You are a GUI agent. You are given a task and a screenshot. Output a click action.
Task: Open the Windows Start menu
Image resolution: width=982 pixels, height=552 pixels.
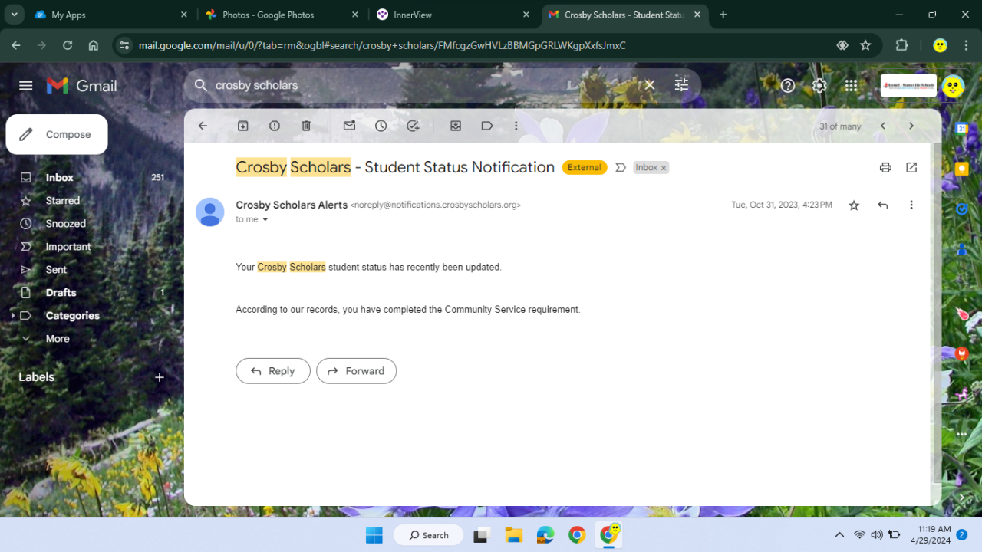374,535
